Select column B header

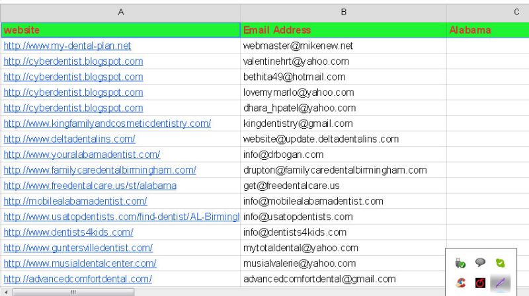point(343,13)
